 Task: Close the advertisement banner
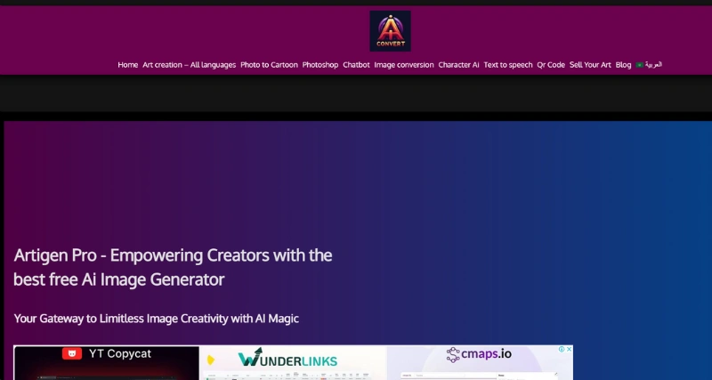[569, 349]
